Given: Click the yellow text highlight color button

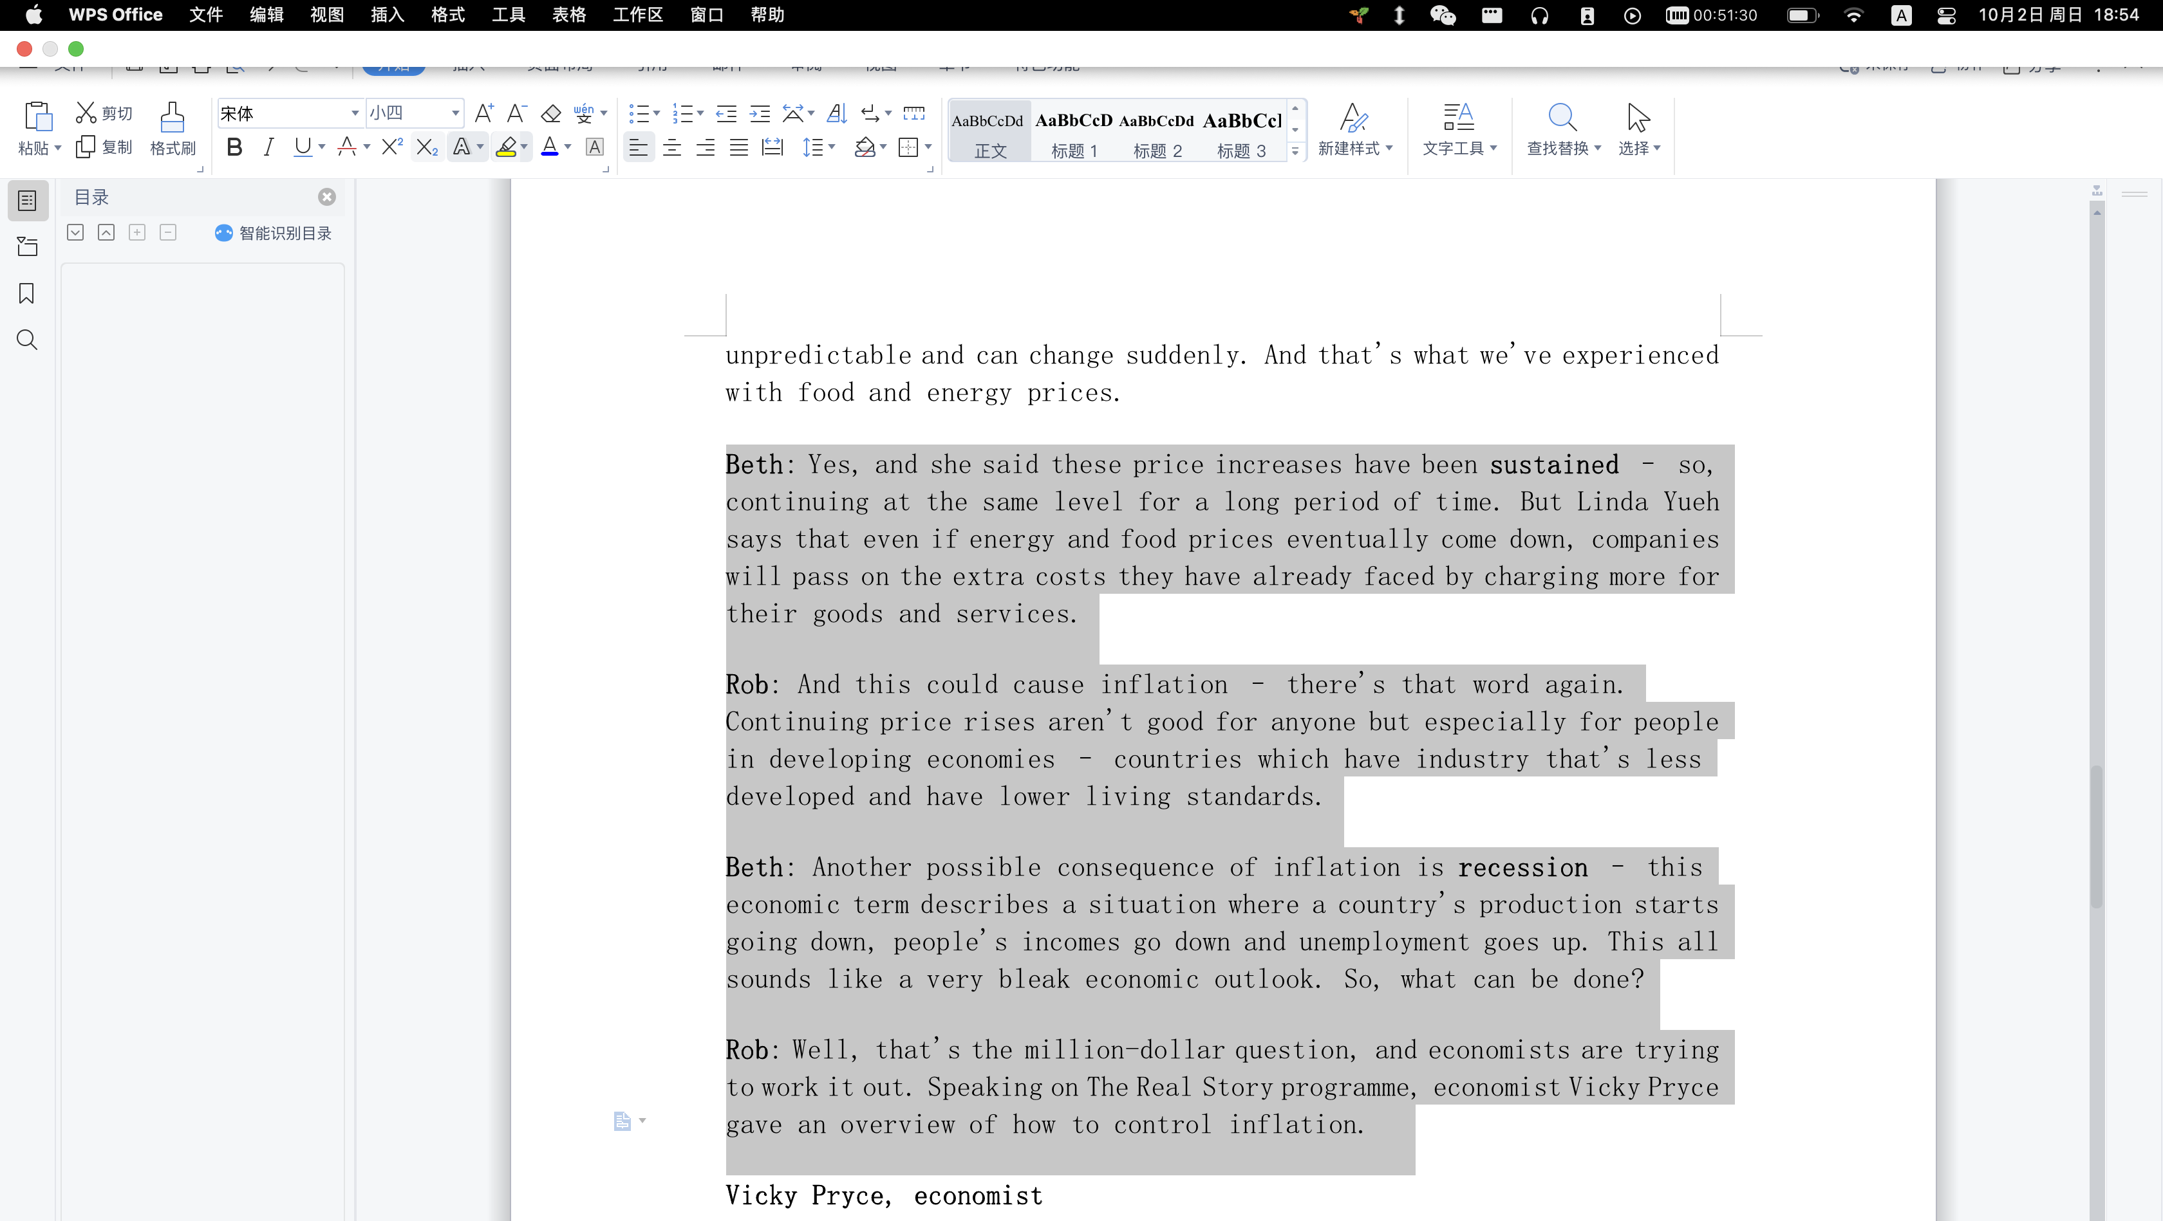Looking at the screenshot, I should (507, 148).
